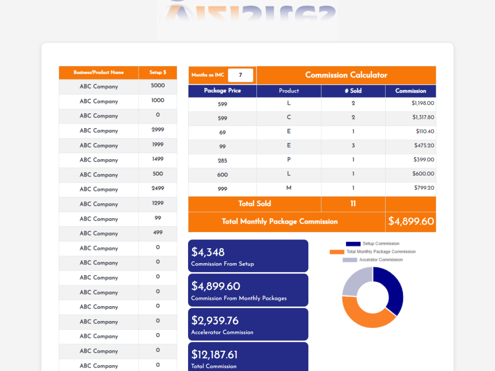Click the $4,899.60 total in orange row
495x371 pixels.
pyautogui.click(x=411, y=222)
